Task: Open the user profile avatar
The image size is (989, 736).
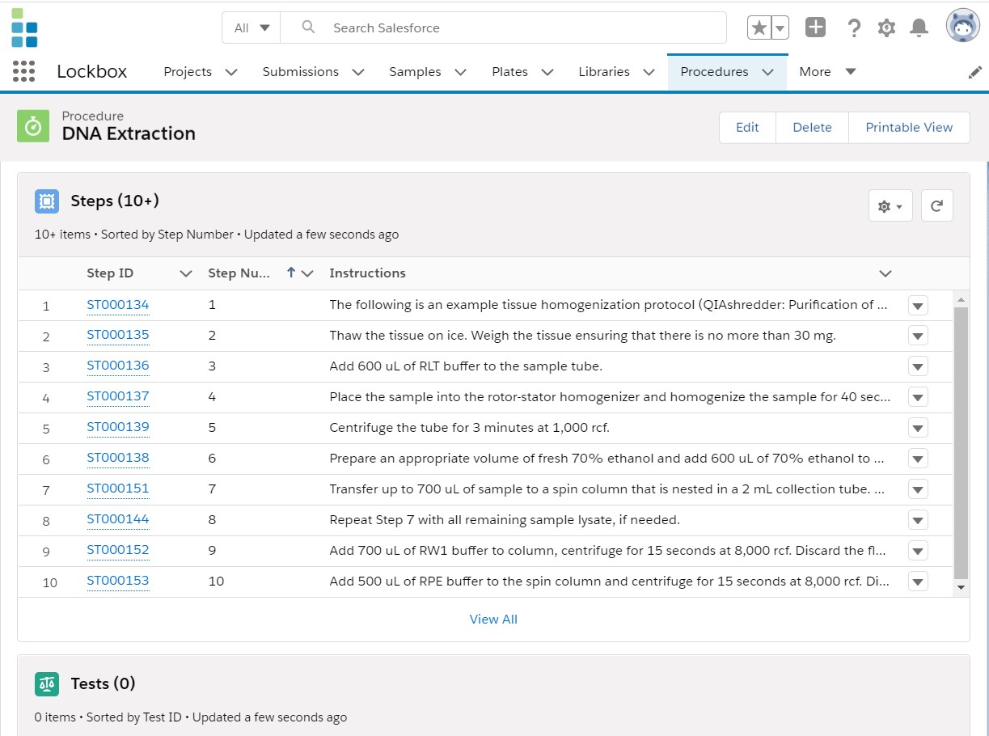Action: (x=962, y=27)
